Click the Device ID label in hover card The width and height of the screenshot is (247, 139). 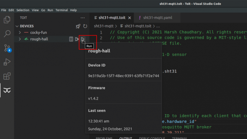97,65
